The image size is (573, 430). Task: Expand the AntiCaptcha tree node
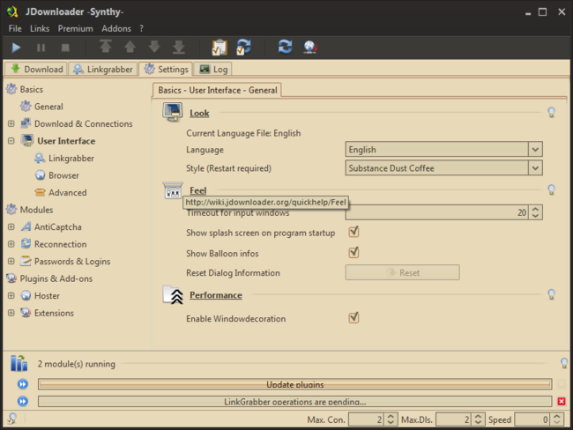(x=11, y=226)
